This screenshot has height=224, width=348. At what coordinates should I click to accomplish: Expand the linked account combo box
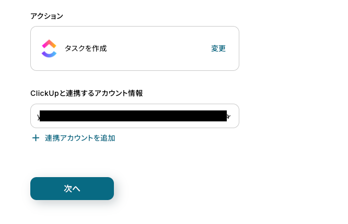(135, 116)
